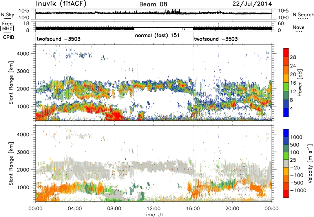Click the '-1000' tick on the Velocity scale
The height and width of the screenshot is (217, 314).
pyautogui.click(x=298, y=190)
